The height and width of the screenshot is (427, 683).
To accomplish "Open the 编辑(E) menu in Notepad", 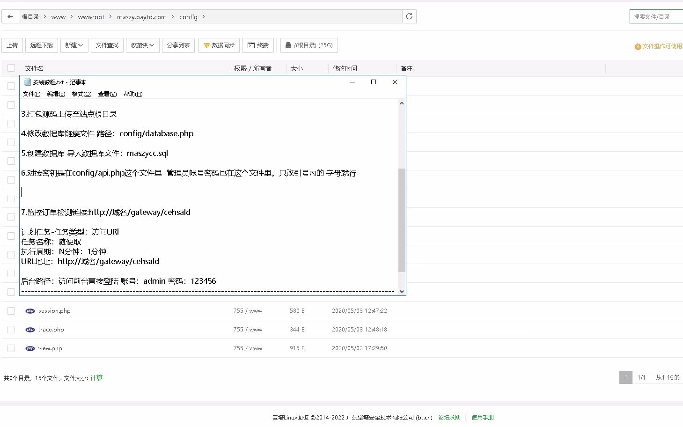I will (56, 94).
